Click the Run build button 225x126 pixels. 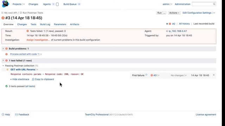coord(159,13)
